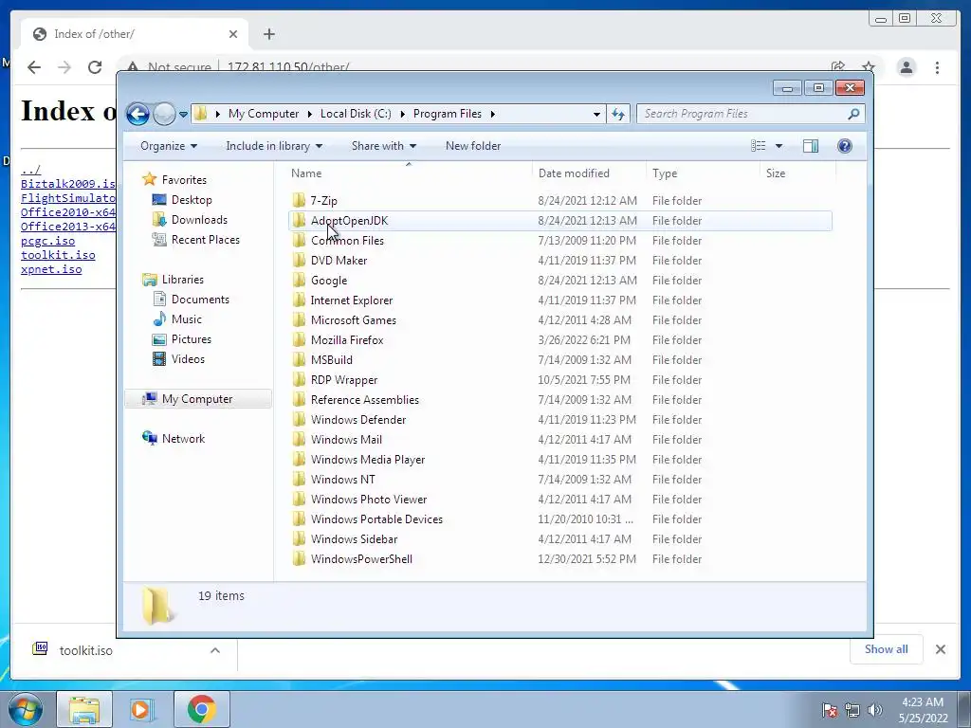
Task: Select the DVD Maker folder
Action: [559, 261]
